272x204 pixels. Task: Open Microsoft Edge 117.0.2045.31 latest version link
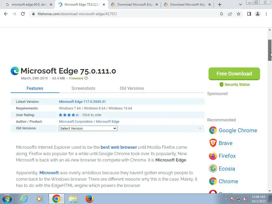82,102
